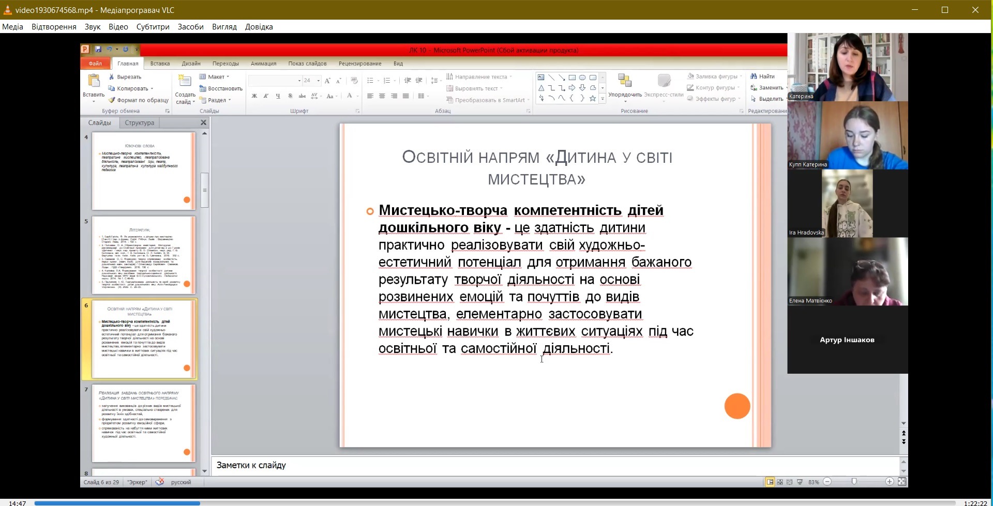
Task: Open the Відтворення menu in VLC
Action: [54, 27]
